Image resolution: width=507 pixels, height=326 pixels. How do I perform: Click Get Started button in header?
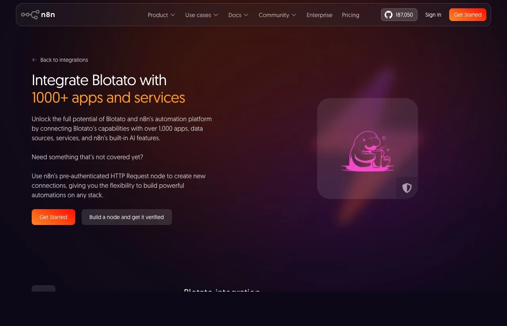tap(468, 15)
